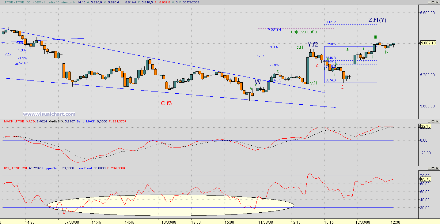The height and width of the screenshot is (224, 440).
Task: Select the red 'C.f3' wave label
Action: [166, 103]
